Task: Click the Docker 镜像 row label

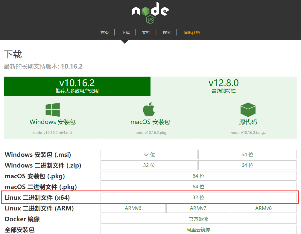Action: pyautogui.click(x=22, y=219)
